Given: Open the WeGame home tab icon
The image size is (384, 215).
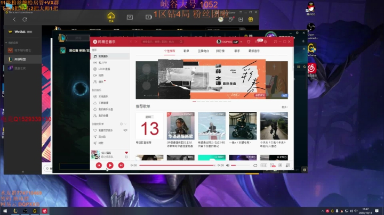Looking at the screenshot, I should tap(111, 17).
